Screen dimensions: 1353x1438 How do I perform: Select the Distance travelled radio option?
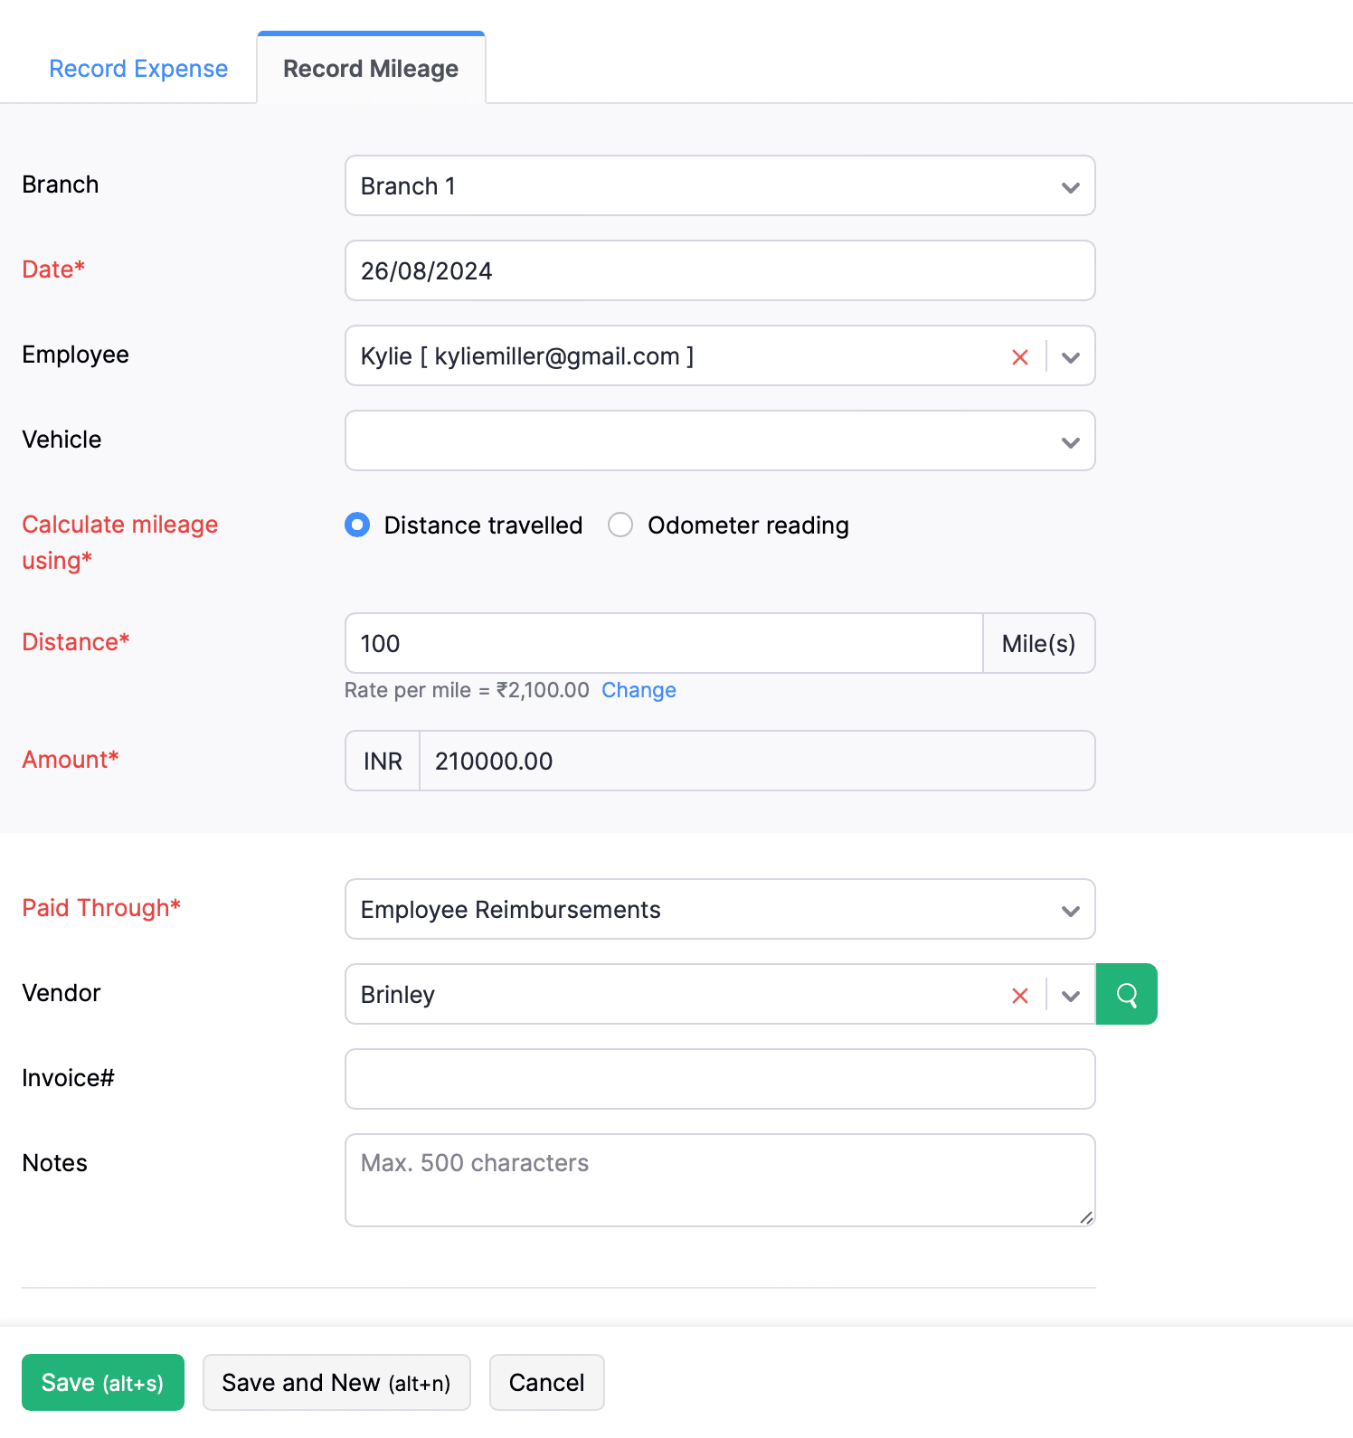click(x=357, y=525)
